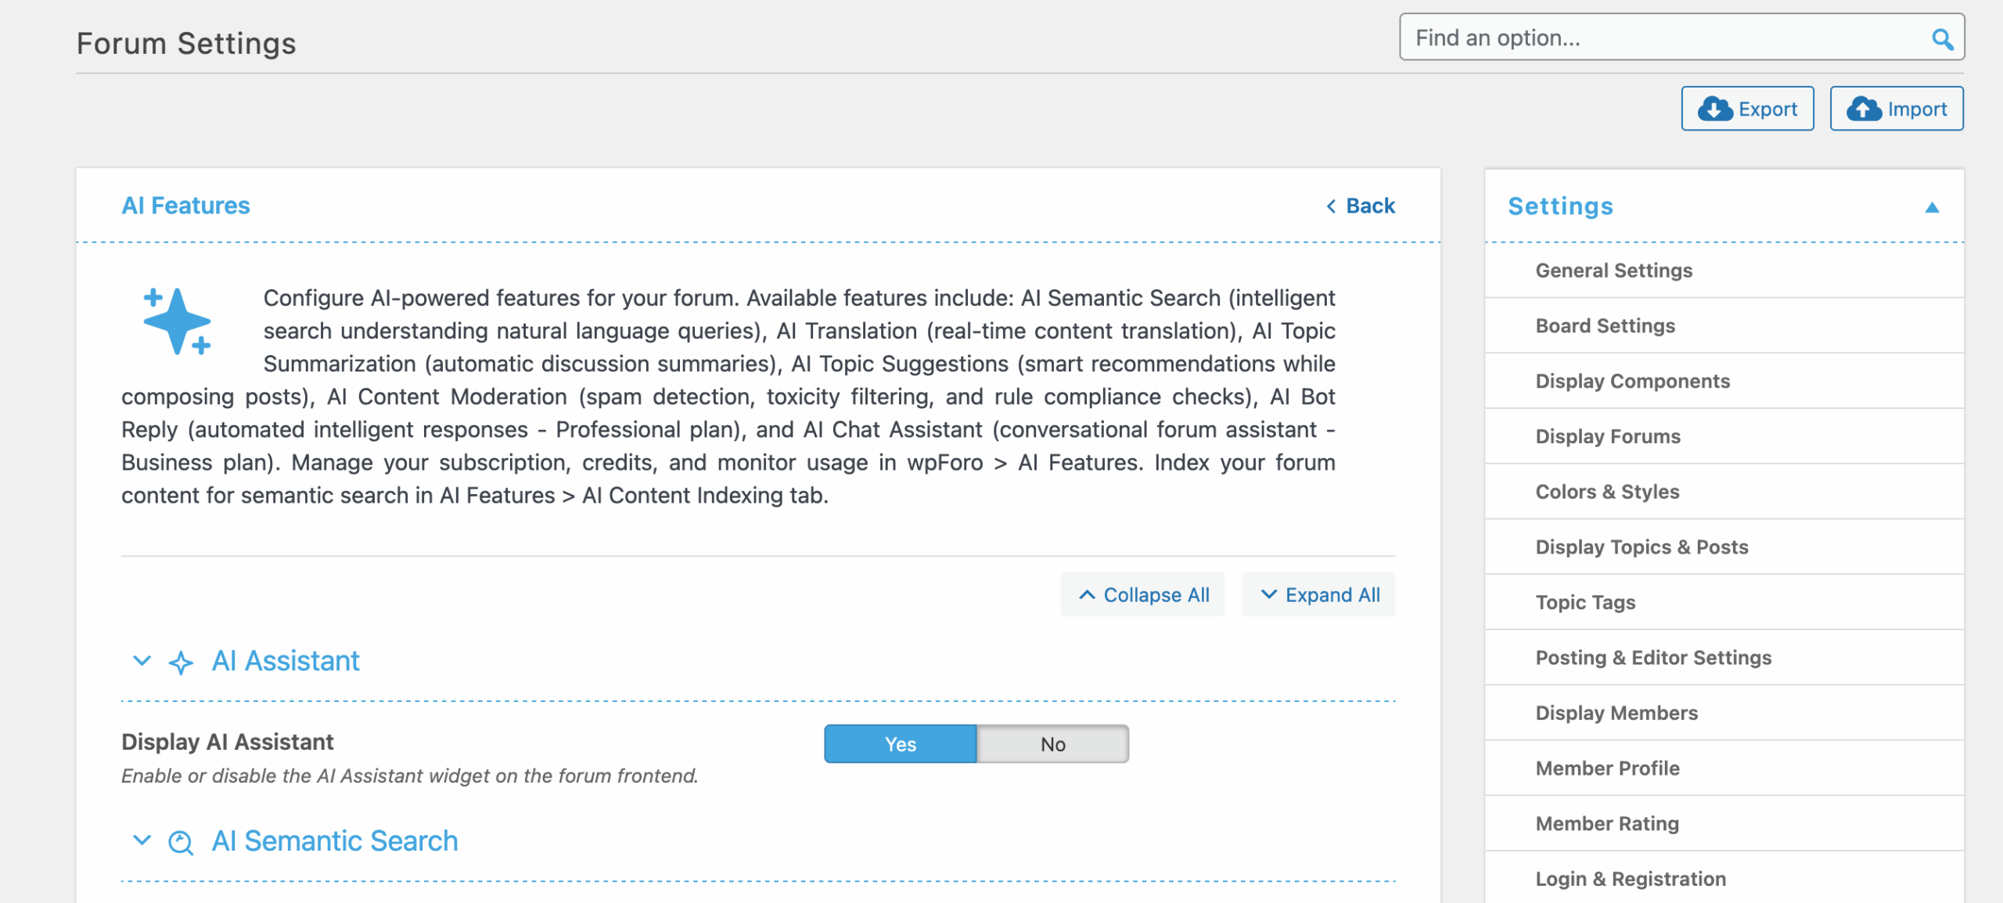This screenshot has height=903, width=2003.
Task: Click the Export cloud download icon
Action: pyautogui.click(x=1714, y=109)
